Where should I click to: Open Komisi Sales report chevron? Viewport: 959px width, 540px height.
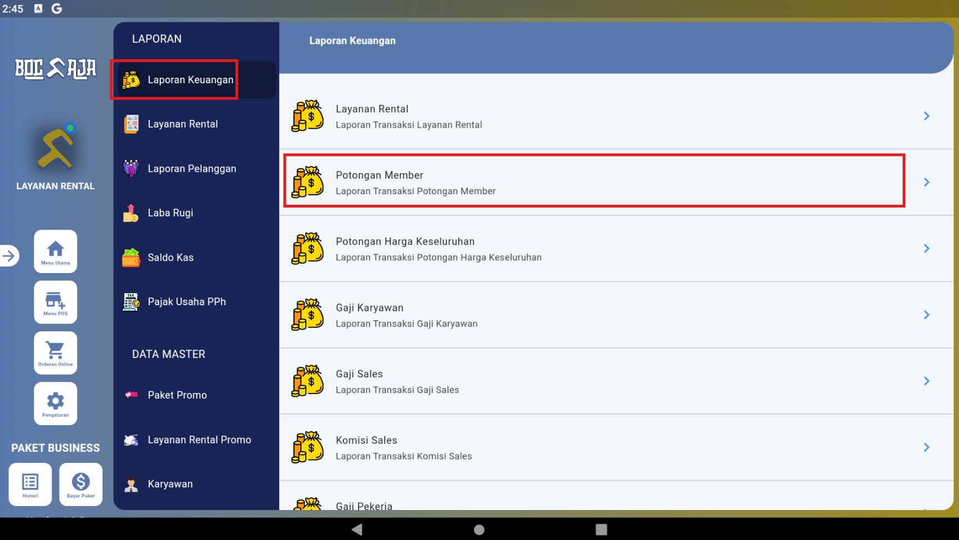tap(926, 447)
